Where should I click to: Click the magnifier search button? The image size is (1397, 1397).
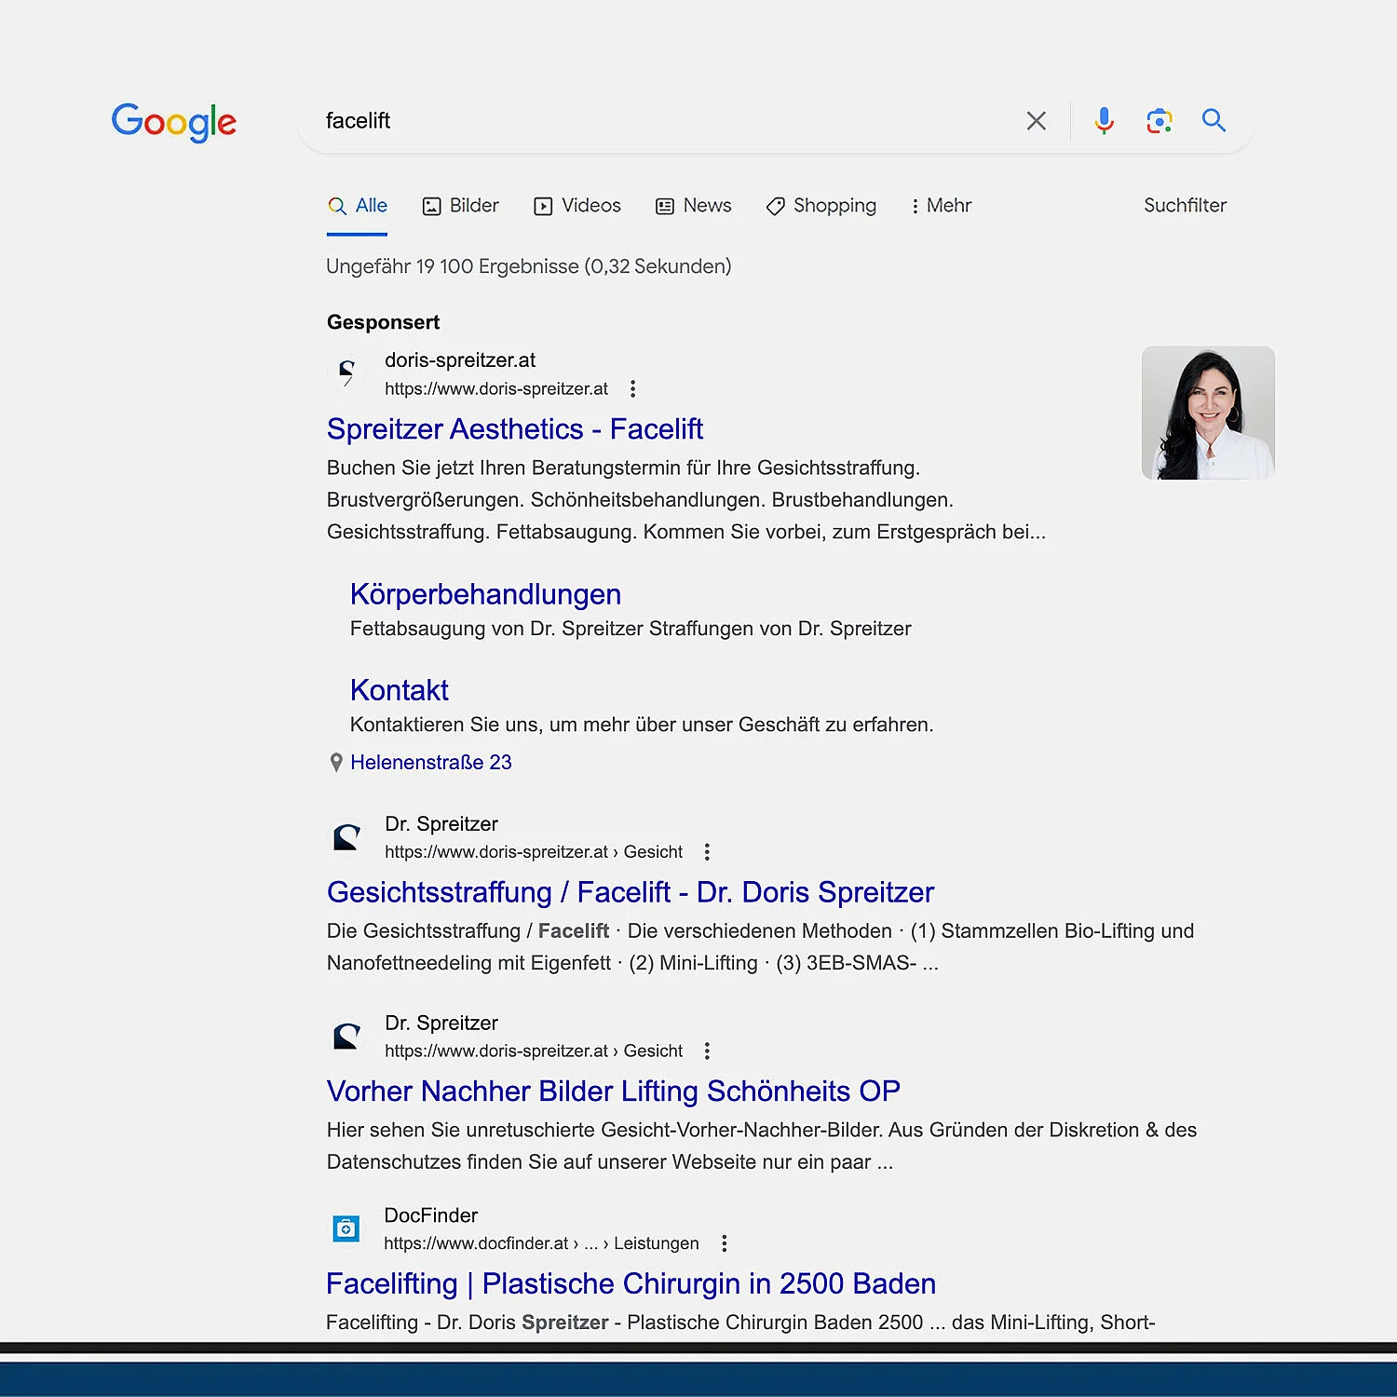click(1213, 119)
